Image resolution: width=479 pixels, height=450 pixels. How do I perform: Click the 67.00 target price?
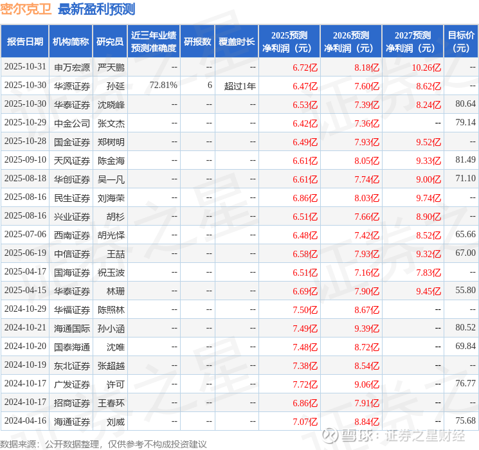click(465, 253)
